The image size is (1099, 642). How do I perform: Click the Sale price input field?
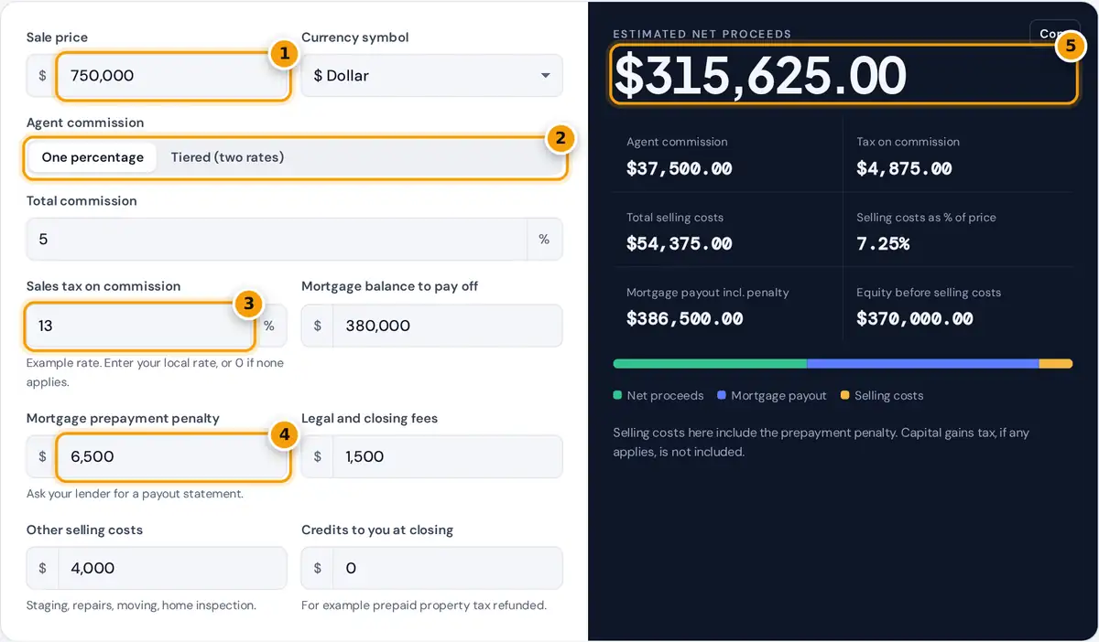pos(173,76)
